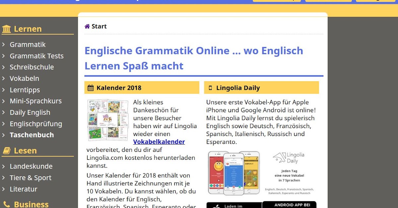Open Lerntipps menu item
The width and height of the screenshot is (398, 208).
coord(25,90)
